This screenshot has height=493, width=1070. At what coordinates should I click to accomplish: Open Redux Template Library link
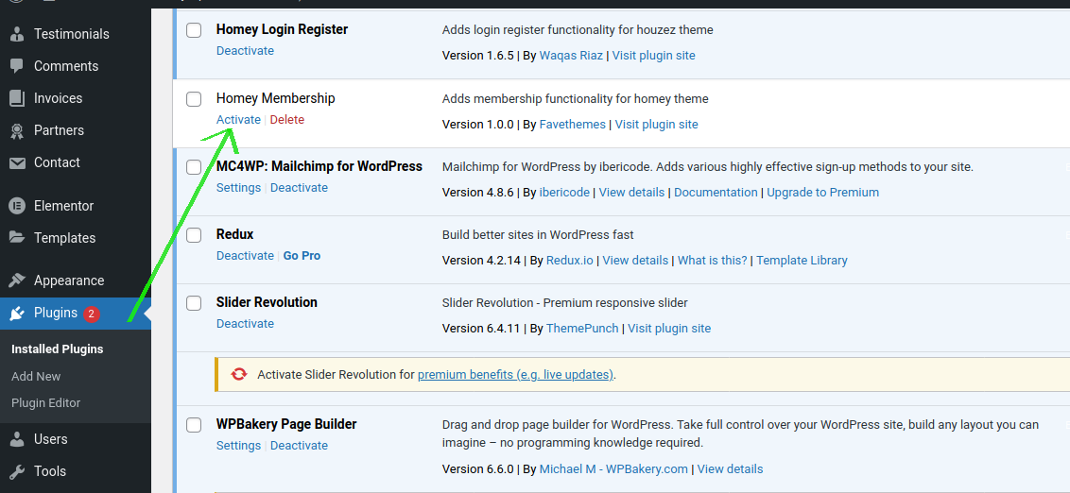[802, 261]
